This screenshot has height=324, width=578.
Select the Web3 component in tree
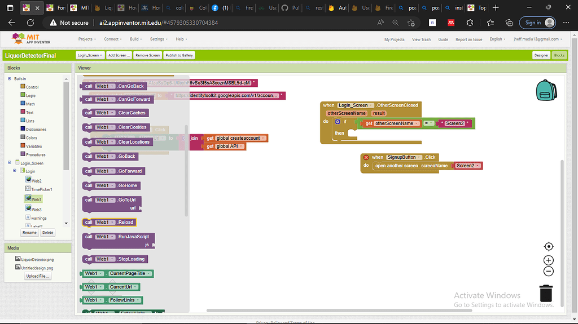tap(36, 210)
